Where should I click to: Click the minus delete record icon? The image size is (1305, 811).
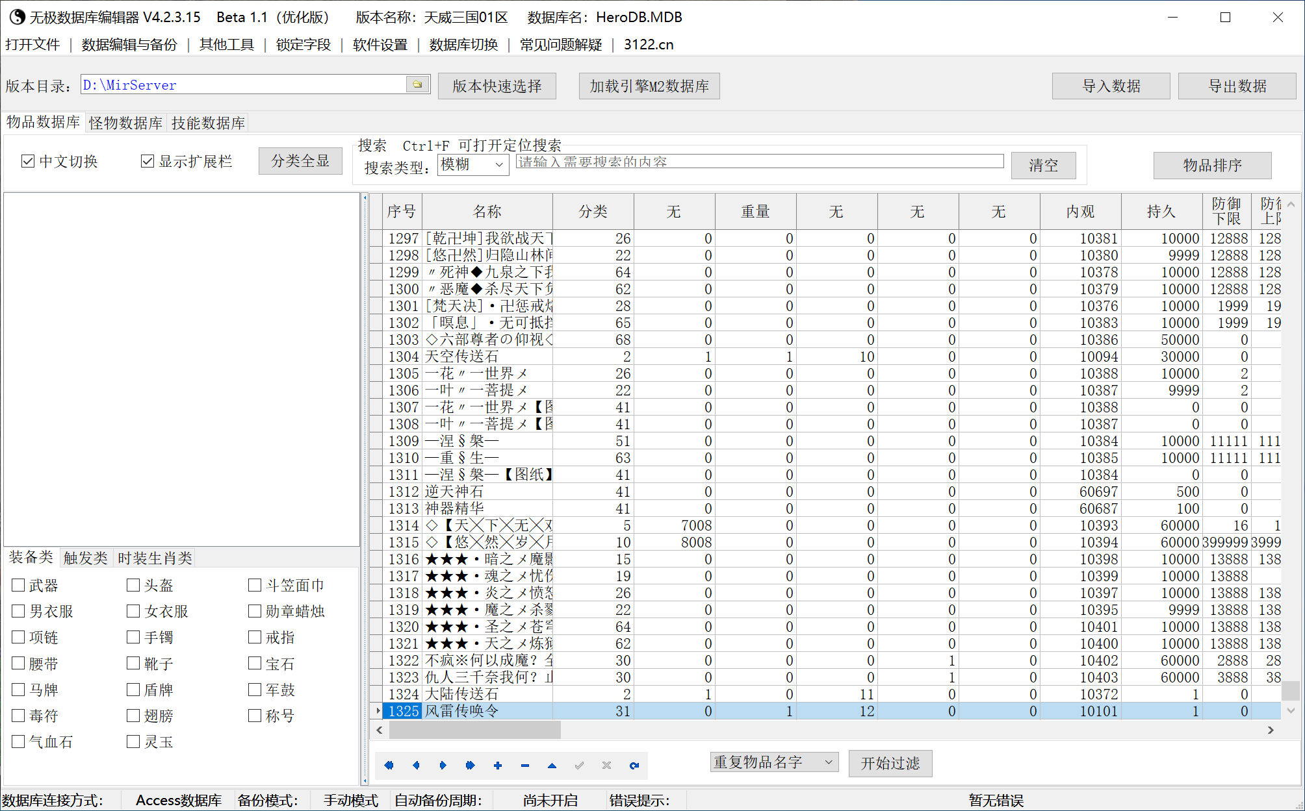525,766
